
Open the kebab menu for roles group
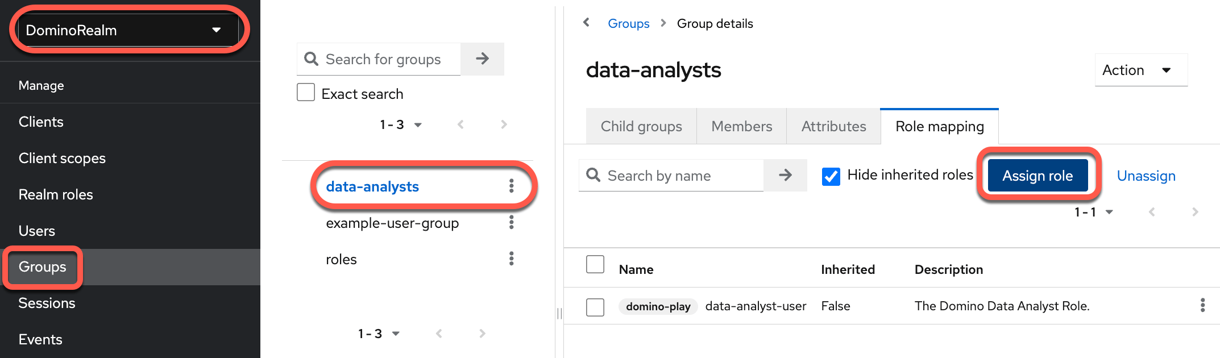pos(512,259)
